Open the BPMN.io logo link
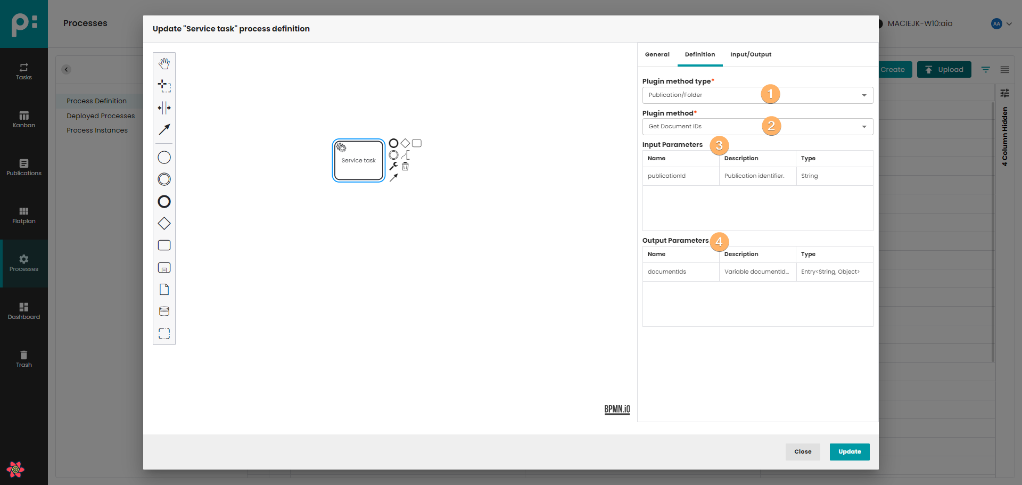1022x485 pixels. pyautogui.click(x=617, y=409)
